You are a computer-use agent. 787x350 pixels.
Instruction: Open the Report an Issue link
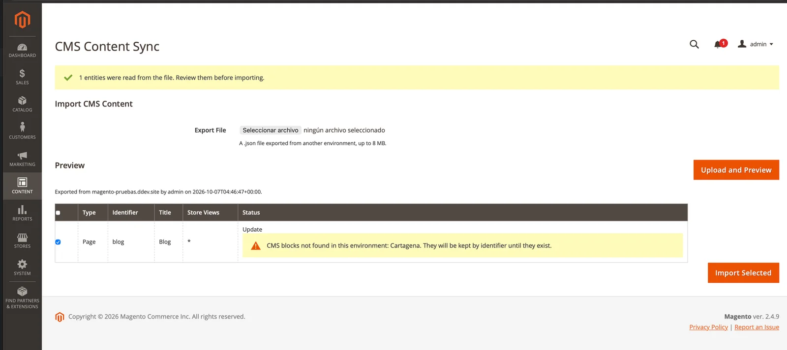tap(757, 327)
